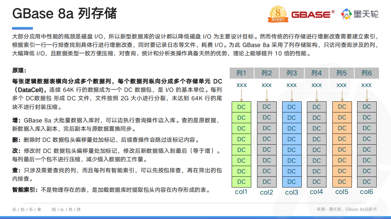Click the 列5 column header

[341, 73]
